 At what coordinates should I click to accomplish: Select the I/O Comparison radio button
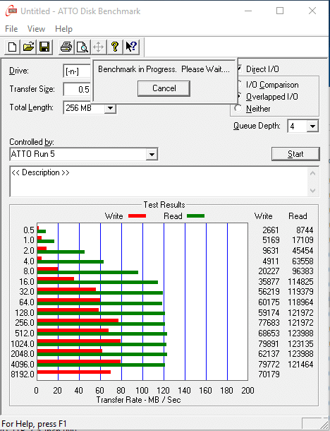[x=239, y=84]
